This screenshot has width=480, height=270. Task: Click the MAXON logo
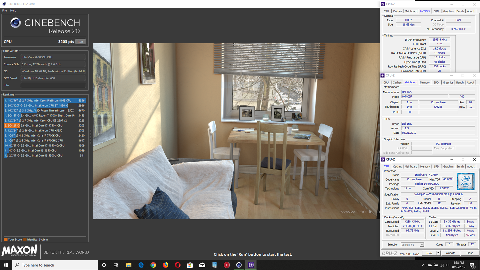pyautogui.click(x=19, y=250)
